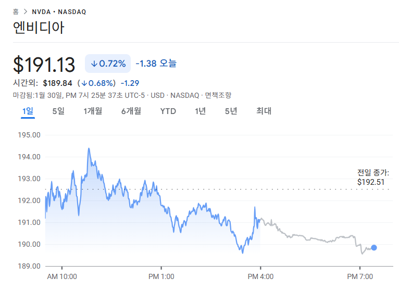Click the breadcrumb chevron after 홈

point(24,11)
